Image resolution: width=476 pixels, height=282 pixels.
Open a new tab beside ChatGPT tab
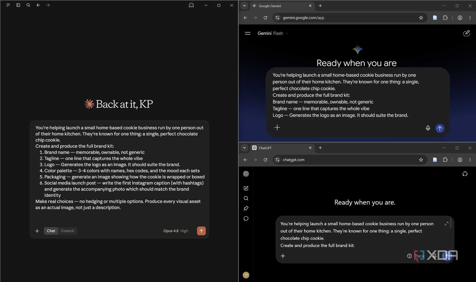320,148
